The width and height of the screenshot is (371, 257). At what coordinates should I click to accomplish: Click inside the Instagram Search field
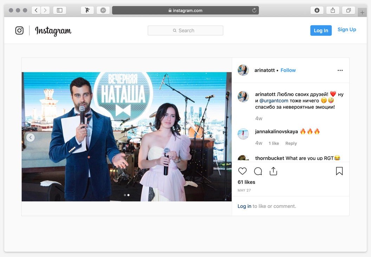[185, 31]
